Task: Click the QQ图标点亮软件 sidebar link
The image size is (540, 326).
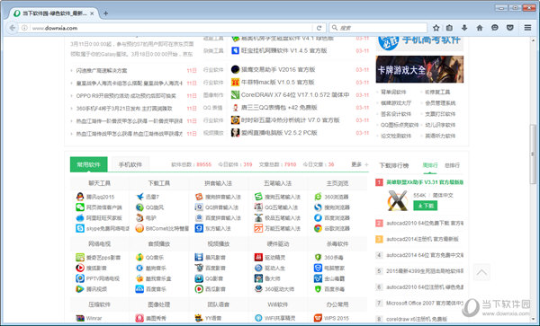Action: [x=400, y=125]
